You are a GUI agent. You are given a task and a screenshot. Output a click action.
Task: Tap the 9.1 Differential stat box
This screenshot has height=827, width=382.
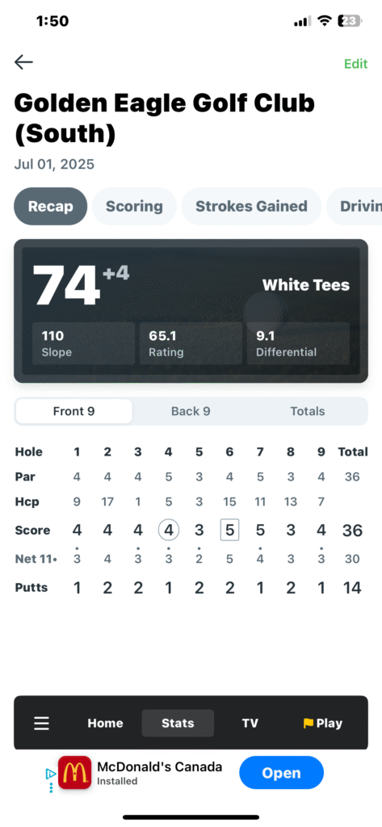(x=298, y=343)
